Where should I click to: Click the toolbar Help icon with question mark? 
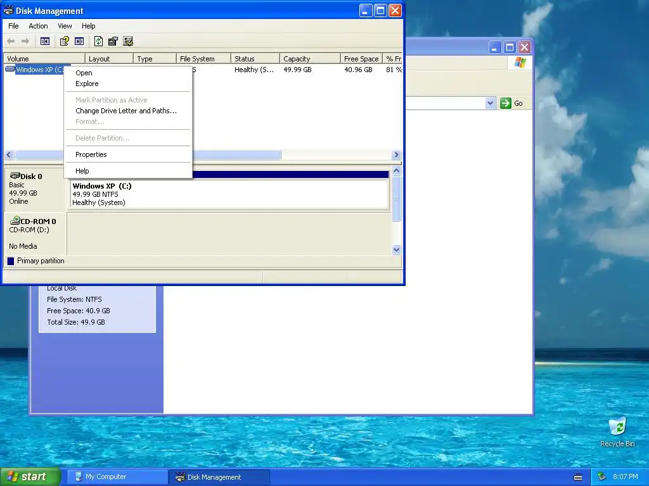click(64, 41)
